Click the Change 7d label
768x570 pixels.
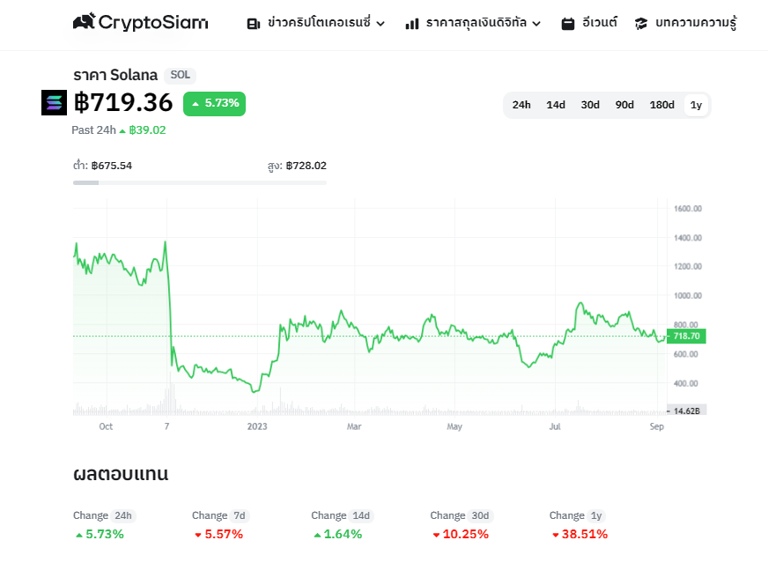tap(220, 515)
